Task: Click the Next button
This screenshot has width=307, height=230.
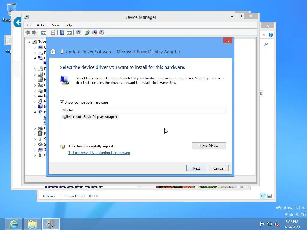Action: pyautogui.click(x=196, y=168)
